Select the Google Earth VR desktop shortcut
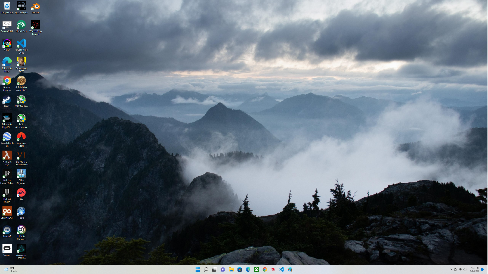The height and width of the screenshot is (274, 488). (7, 140)
